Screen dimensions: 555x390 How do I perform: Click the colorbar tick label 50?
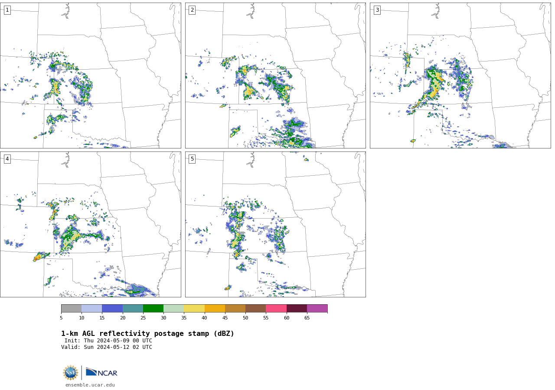(x=245, y=318)
